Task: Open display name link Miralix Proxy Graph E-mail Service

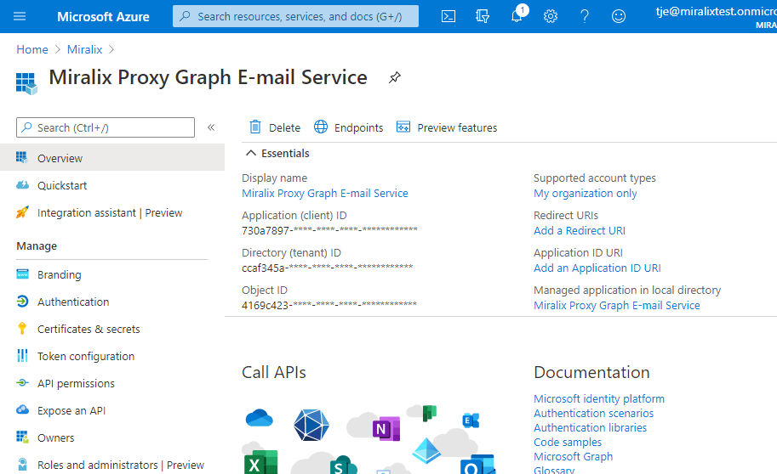Action: tap(325, 194)
